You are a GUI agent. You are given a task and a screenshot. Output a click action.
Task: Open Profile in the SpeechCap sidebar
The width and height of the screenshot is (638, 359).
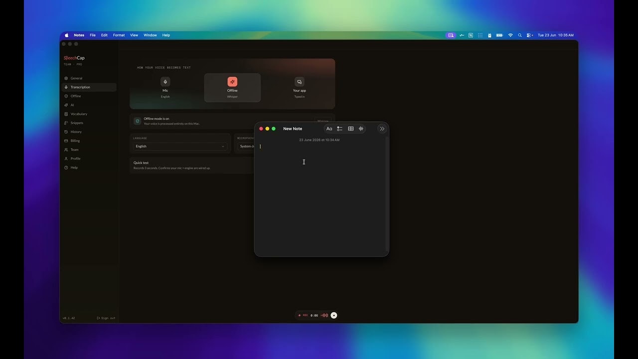89,159
